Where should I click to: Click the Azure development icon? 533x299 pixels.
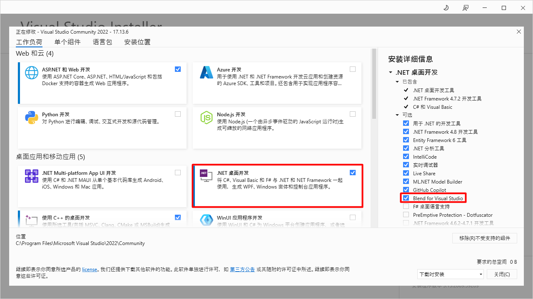click(x=206, y=72)
